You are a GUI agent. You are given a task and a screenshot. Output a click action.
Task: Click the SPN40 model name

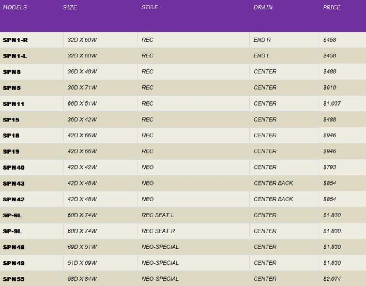click(13, 168)
